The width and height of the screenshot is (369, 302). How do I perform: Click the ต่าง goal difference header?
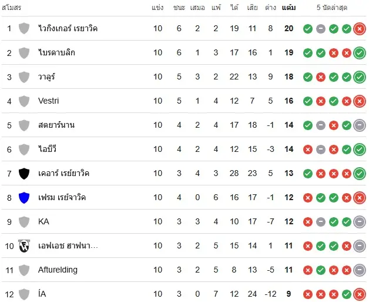pyautogui.click(x=270, y=8)
